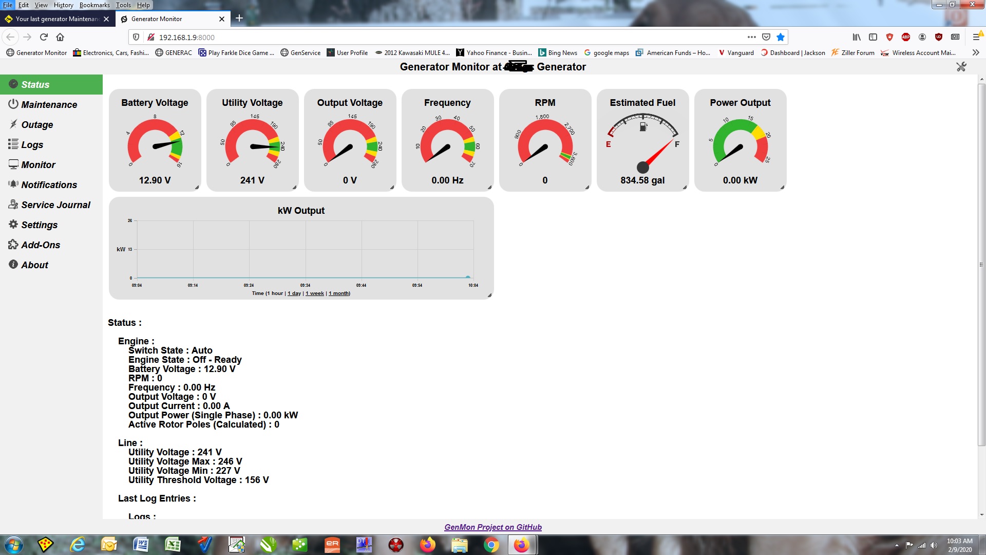Open the Settings sidebar page
986x555 pixels.
[39, 225]
